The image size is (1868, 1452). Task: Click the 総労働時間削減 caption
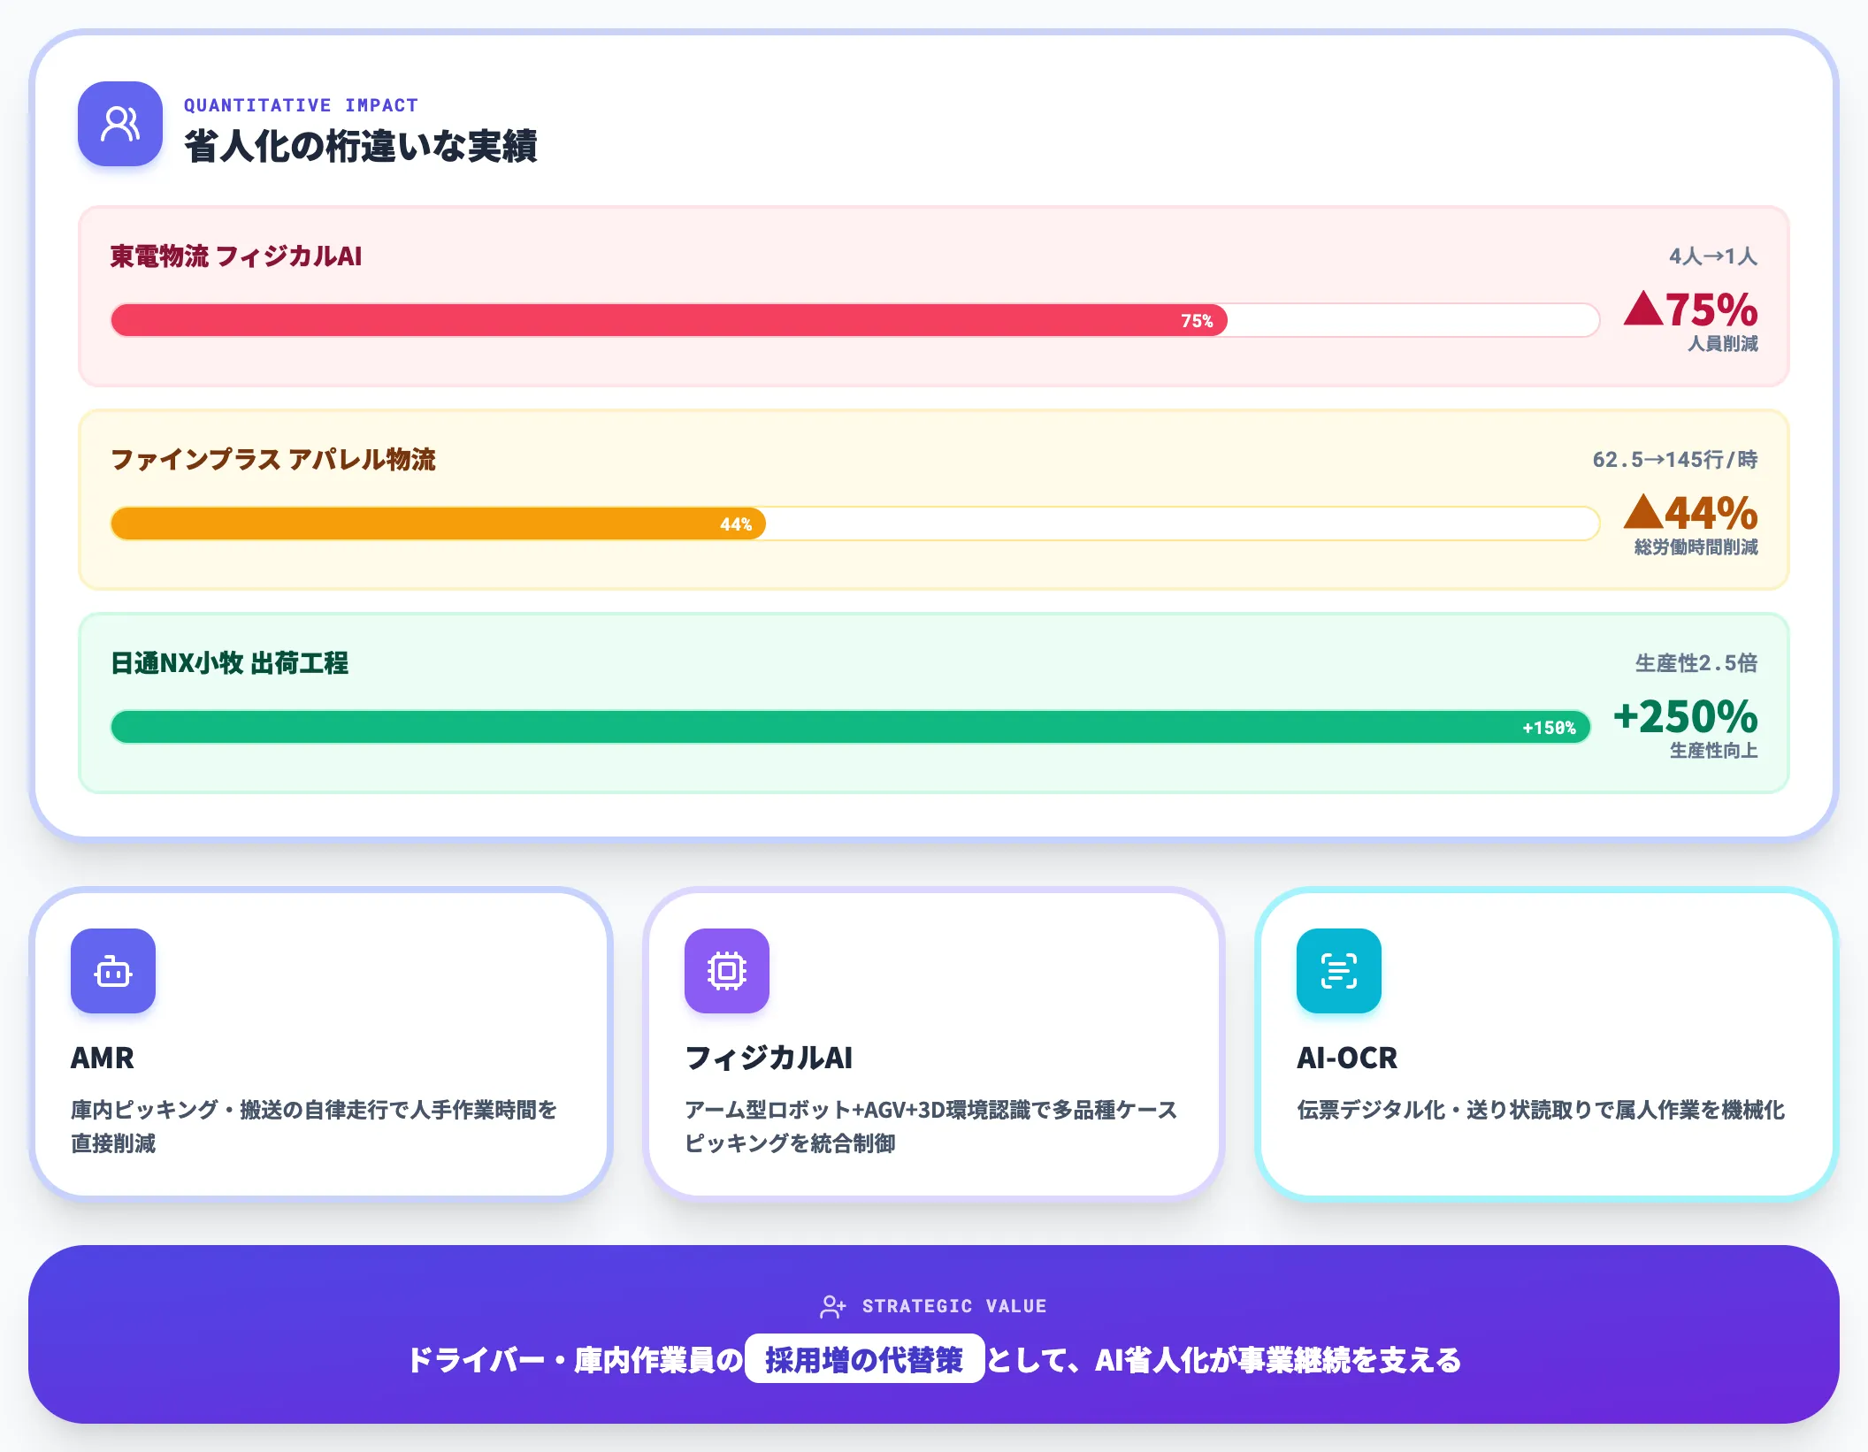pos(1696,546)
